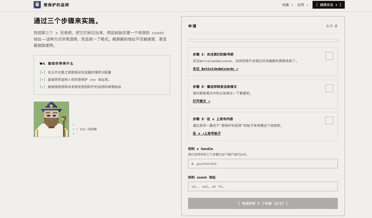The image size is (372, 218).
Task: Click the 申请 form heading
Action: (192, 26)
